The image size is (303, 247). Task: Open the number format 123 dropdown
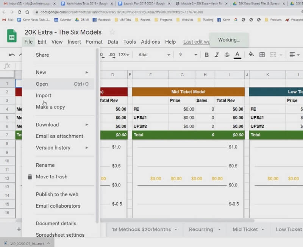124,55
